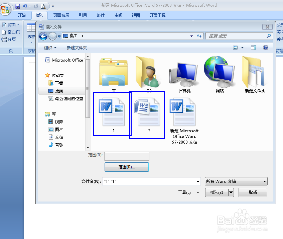Screen dimensions: 283x239
Task: Click 新建文件夹 new folder button
Action: [77, 48]
